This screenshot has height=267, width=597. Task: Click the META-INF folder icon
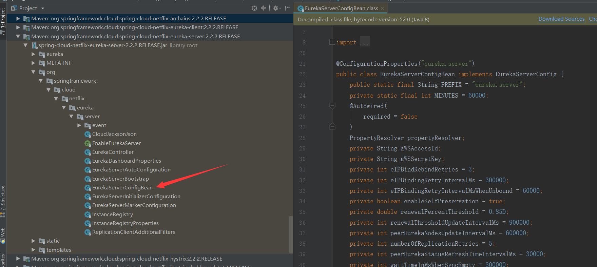(x=42, y=63)
